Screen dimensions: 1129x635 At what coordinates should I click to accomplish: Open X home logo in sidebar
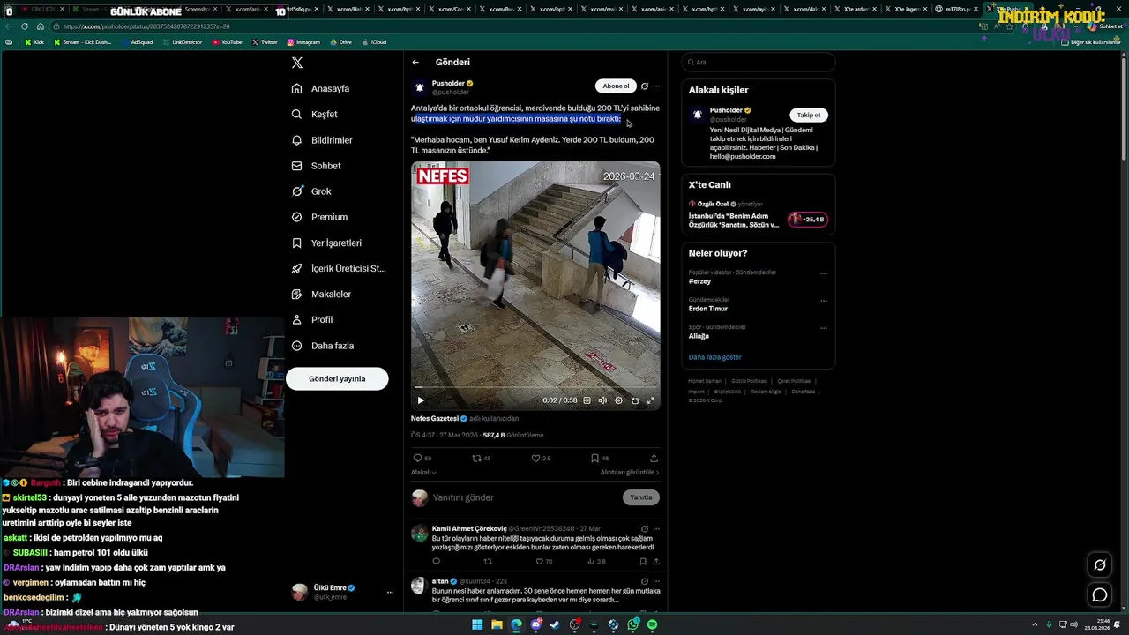click(x=297, y=63)
